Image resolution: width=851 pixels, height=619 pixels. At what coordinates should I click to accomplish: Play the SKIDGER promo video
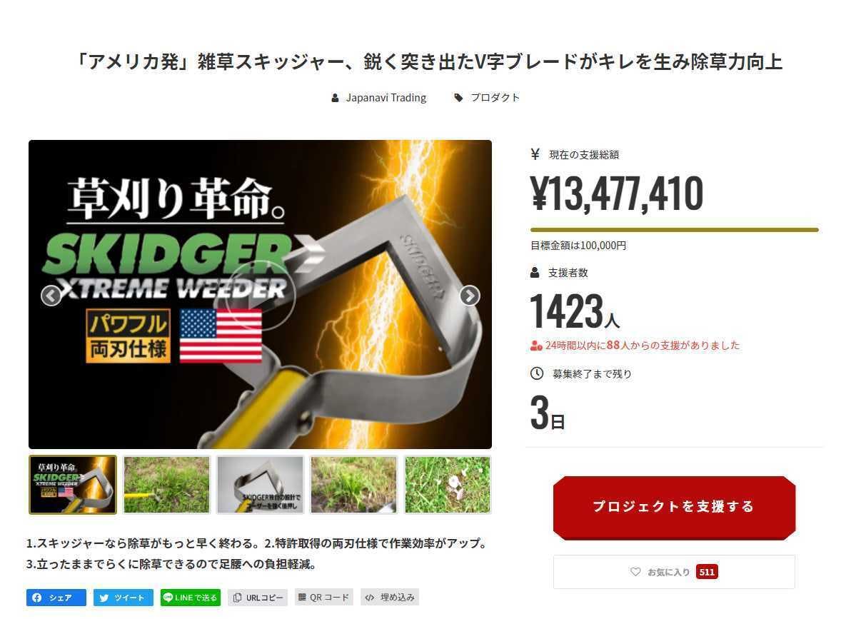pos(260,296)
